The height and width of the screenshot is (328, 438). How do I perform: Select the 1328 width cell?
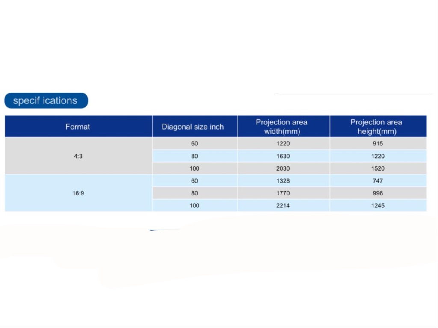[283, 181]
